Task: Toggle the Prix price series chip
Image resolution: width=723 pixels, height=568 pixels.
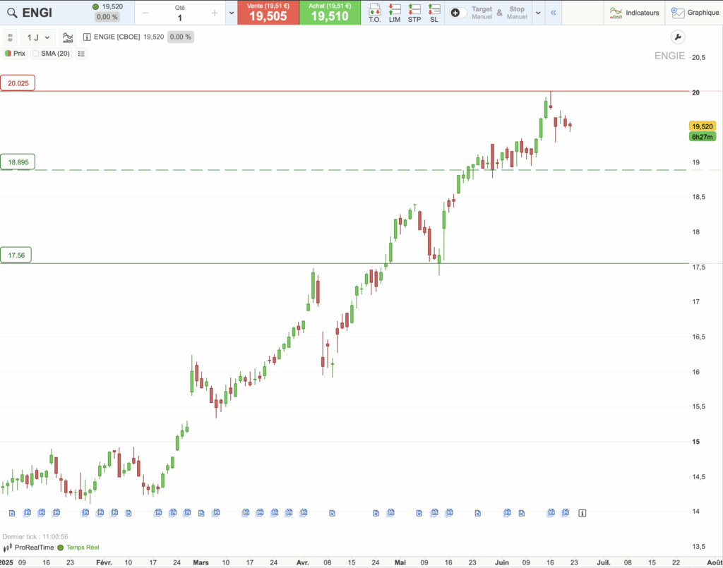Action: (x=16, y=54)
